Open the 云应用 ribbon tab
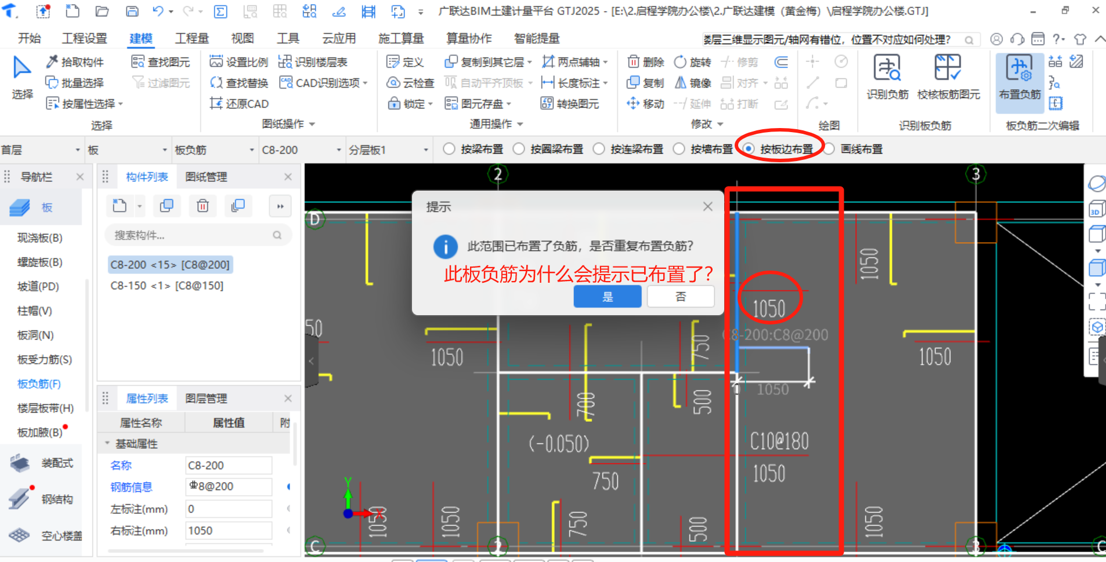The height and width of the screenshot is (562, 1106). click(x=339, y=38)
